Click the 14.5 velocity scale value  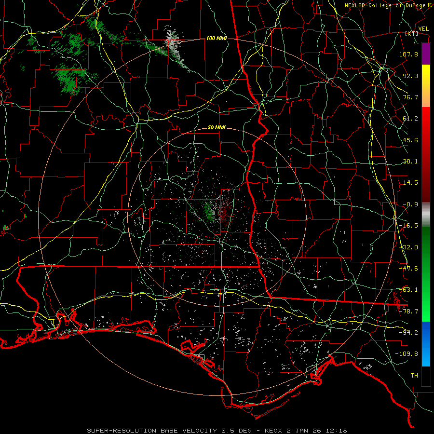pyautogui.click(x=410, y=183)
